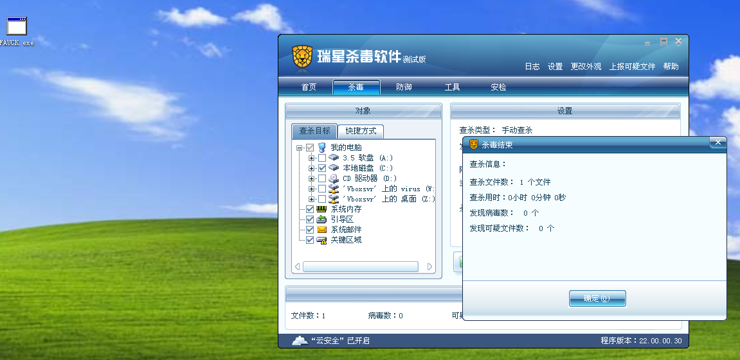740x360 pixels.
Task: Expand the 本地磁盘 (C:) node
Action: click(x=311, y=169)
